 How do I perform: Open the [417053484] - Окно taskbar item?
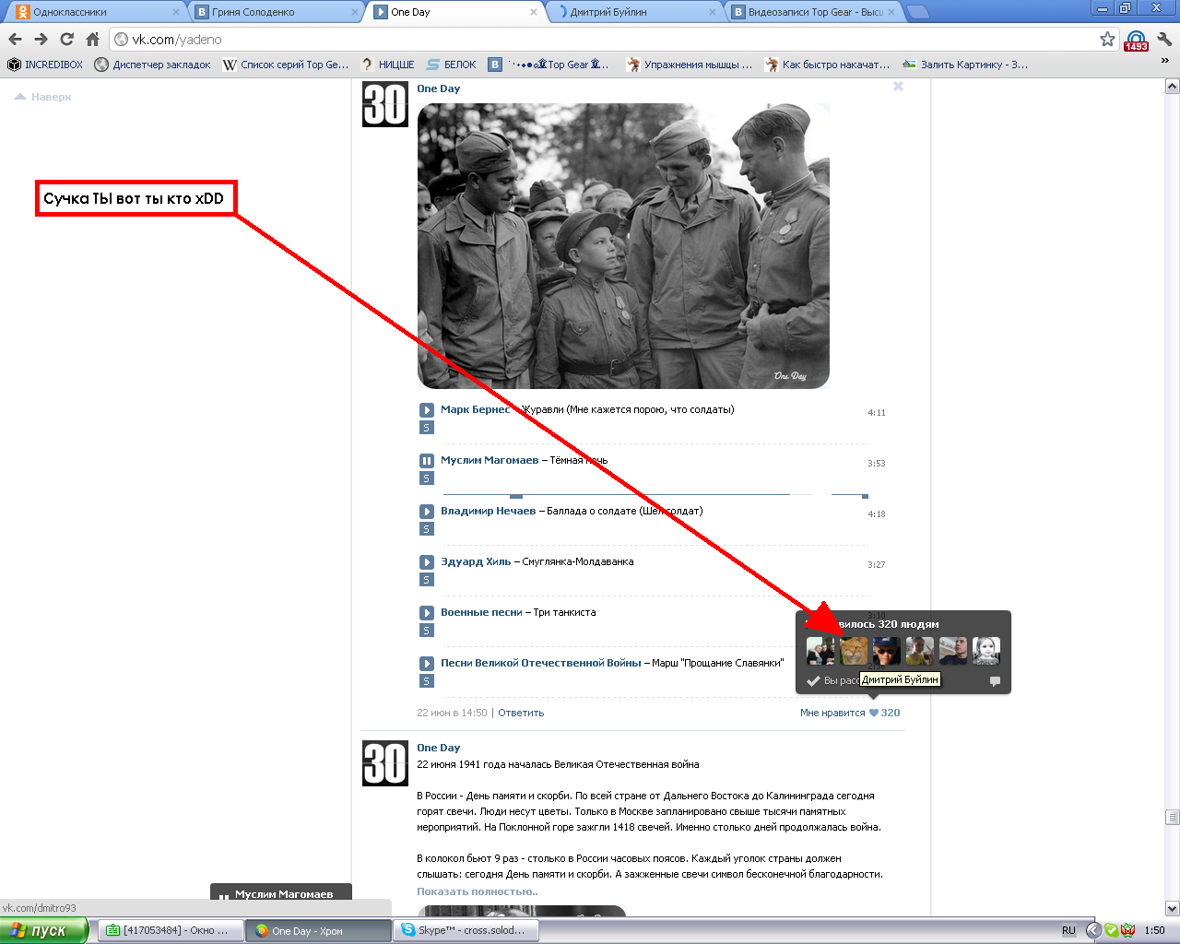[171, 930]
